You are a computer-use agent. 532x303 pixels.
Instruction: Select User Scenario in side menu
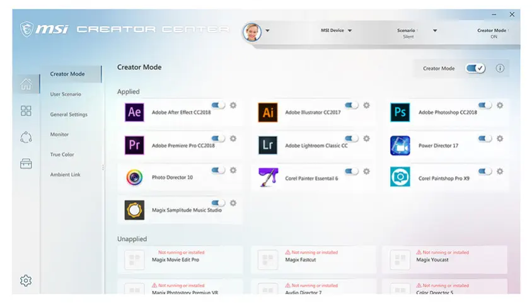click(66, 94)
